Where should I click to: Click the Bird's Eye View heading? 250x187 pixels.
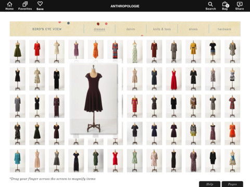click(x=47, y=29)
